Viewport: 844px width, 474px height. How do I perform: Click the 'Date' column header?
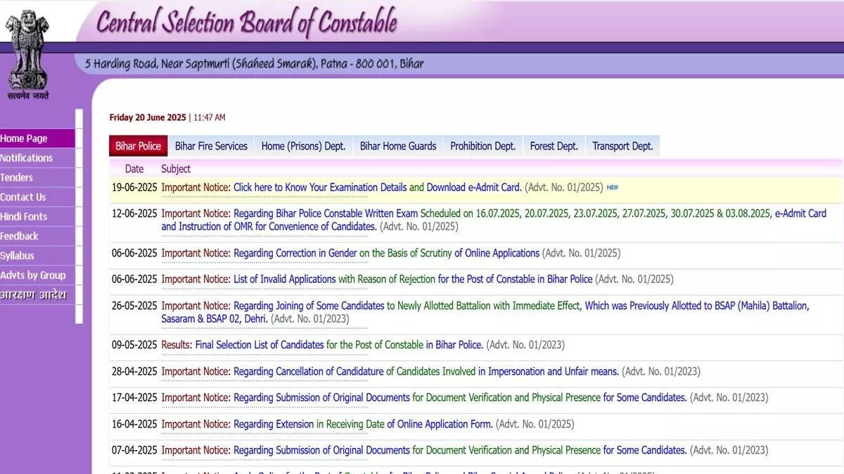click(134, 169)
